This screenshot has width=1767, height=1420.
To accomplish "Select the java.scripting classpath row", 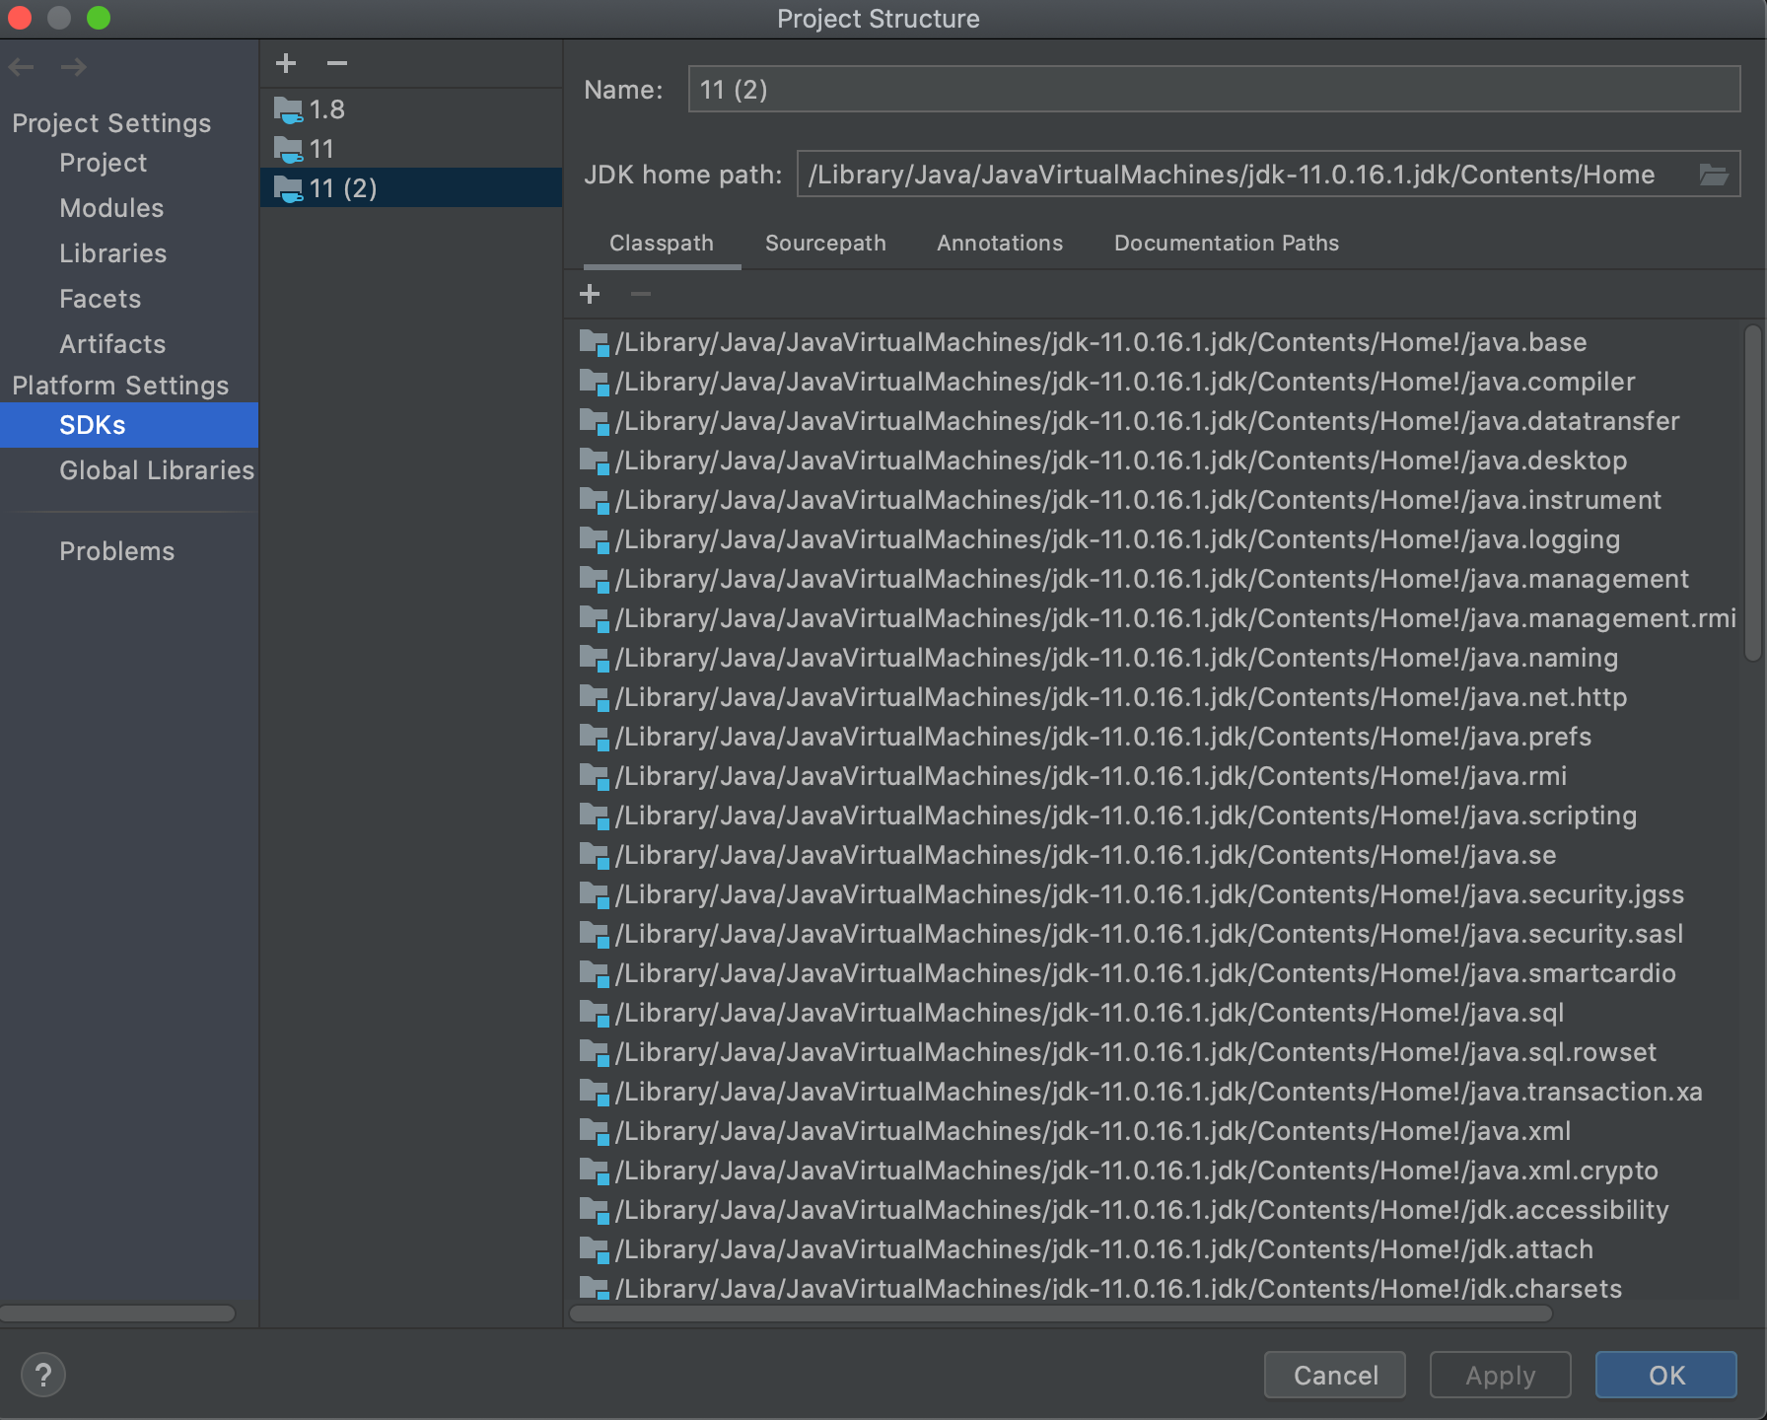I will click(x=1155, y=816).
